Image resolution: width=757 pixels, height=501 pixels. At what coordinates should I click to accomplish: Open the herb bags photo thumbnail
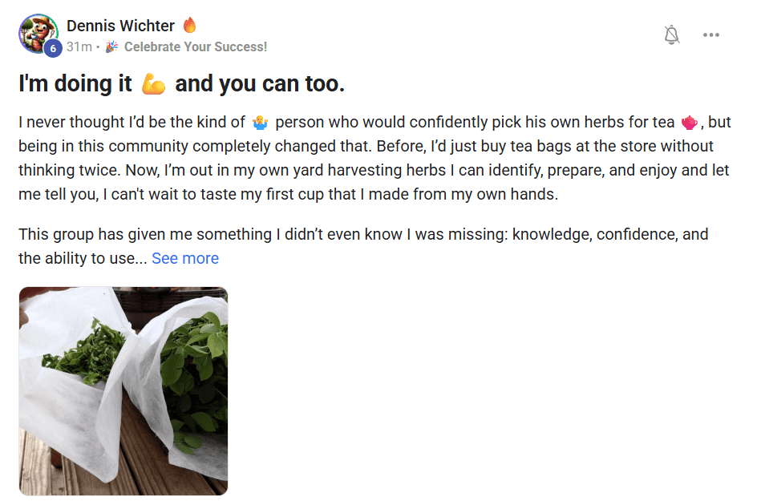123,391
